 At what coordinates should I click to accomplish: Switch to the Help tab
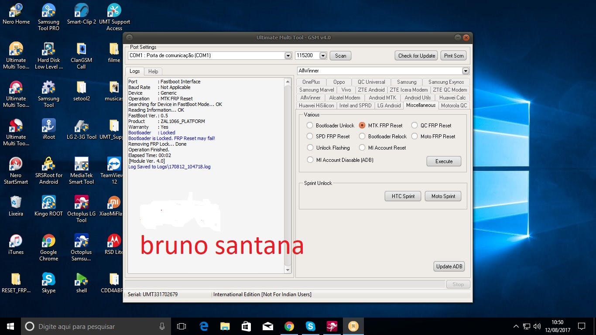point(153,72)
